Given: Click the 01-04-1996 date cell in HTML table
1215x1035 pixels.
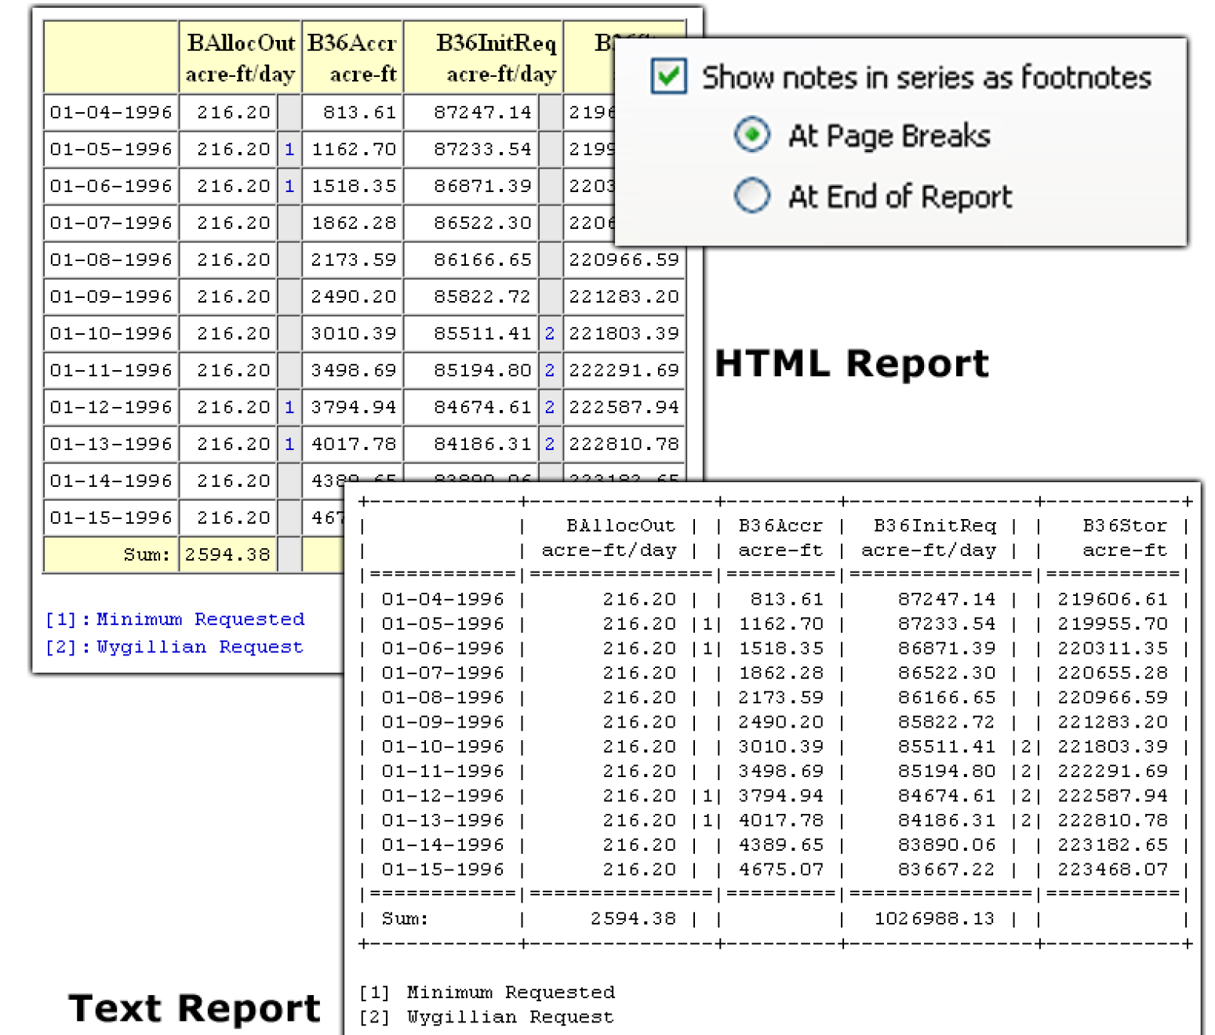Looking at the screenshot, I should coord(111,112).
